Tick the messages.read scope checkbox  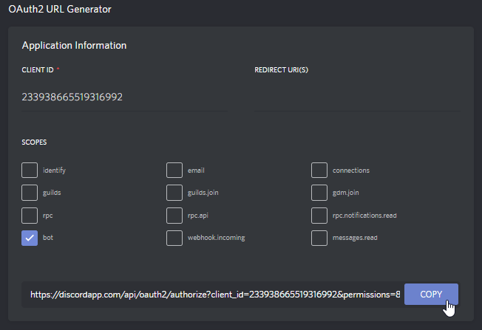click(319, 238)
